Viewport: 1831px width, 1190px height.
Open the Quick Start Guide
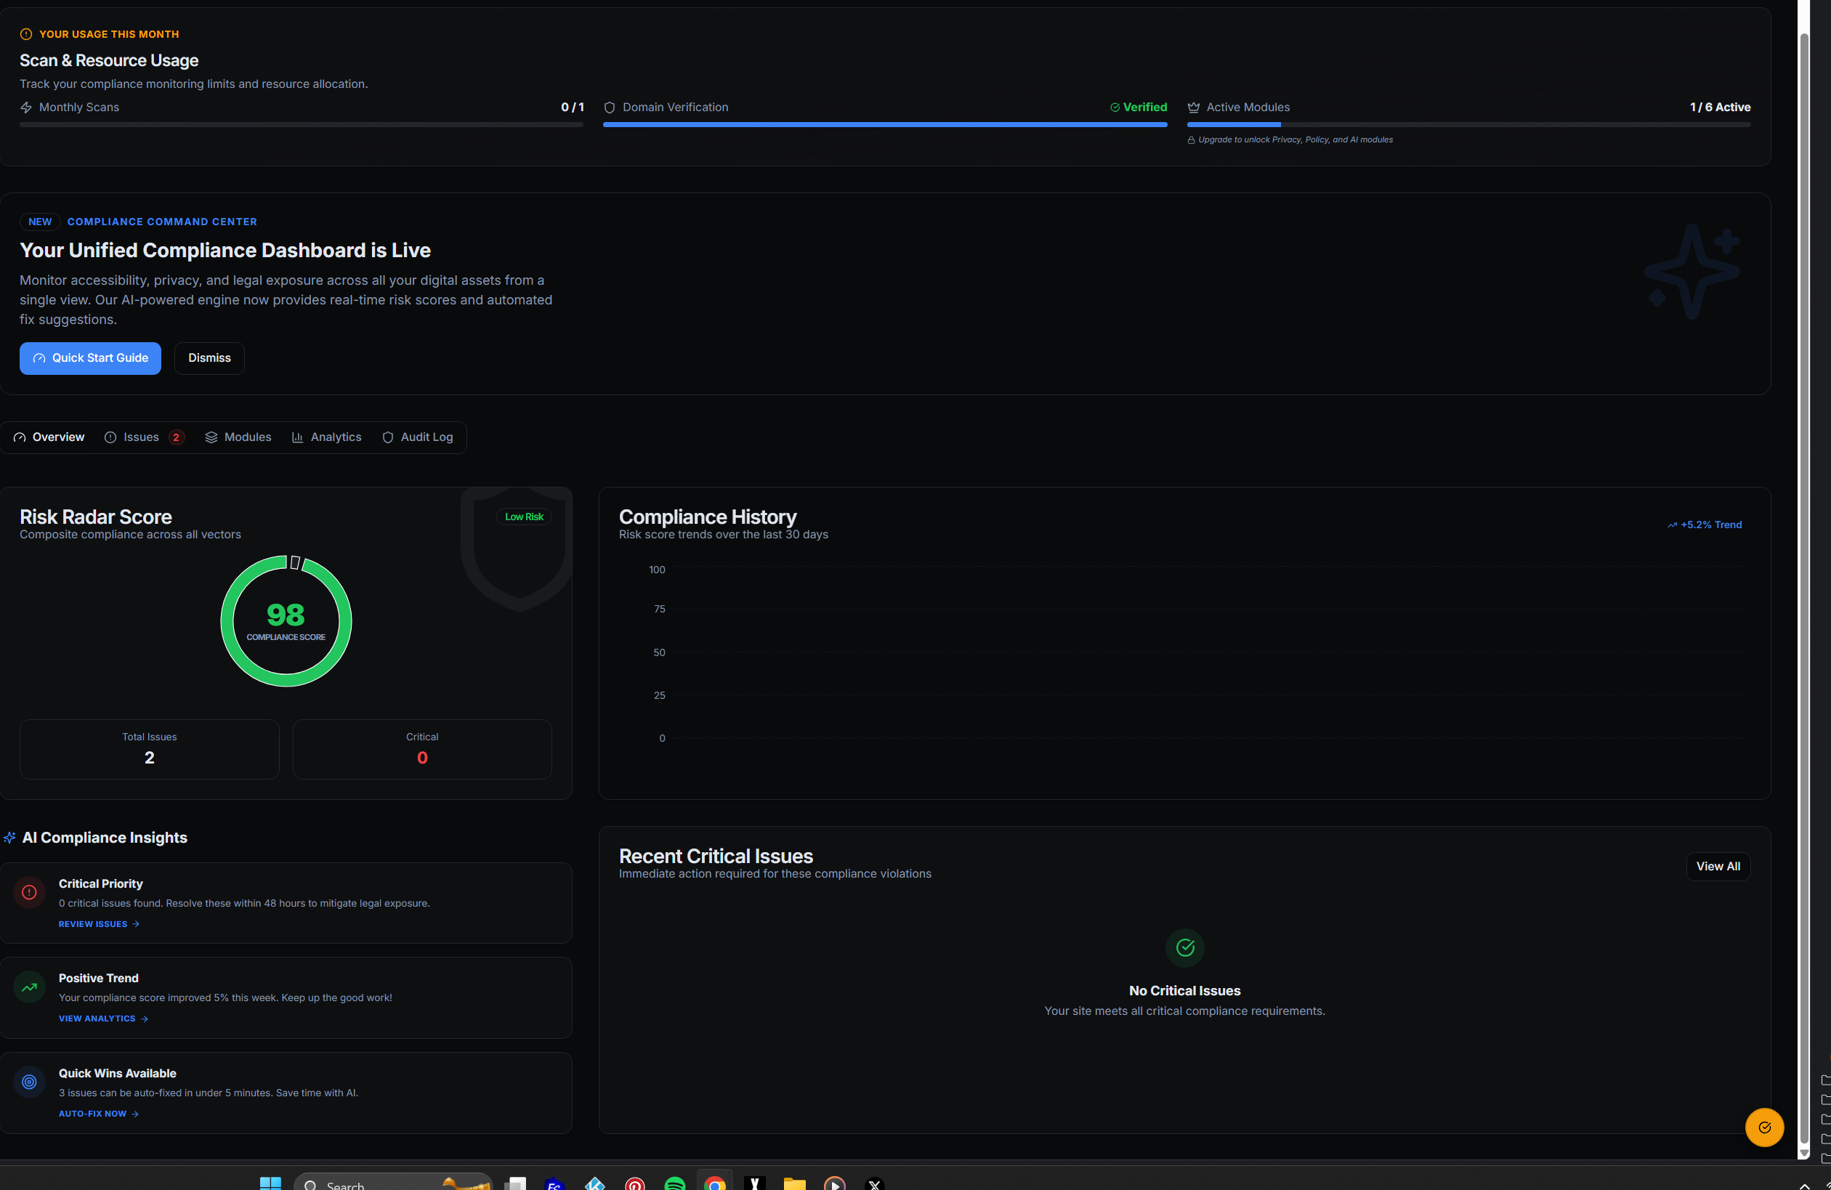pyautogui.click(x=90, y=358)
